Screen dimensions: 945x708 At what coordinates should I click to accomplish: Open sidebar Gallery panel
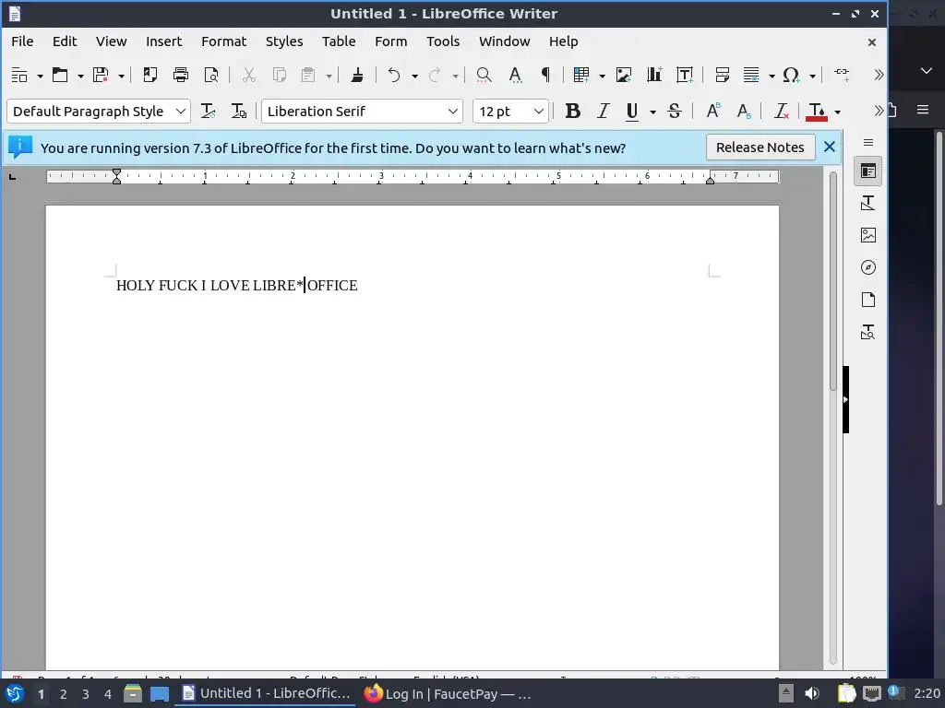pos(868,235)
